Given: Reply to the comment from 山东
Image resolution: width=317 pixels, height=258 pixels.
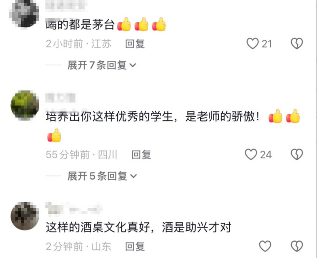Looking at the screenshot, I should (135, 247).
